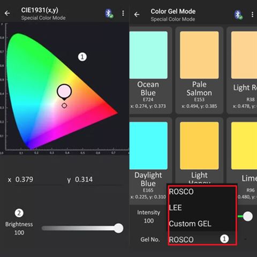Edit the x coordinate value 0.379
This screenshot has width=257, height=257.
[24, 179]
